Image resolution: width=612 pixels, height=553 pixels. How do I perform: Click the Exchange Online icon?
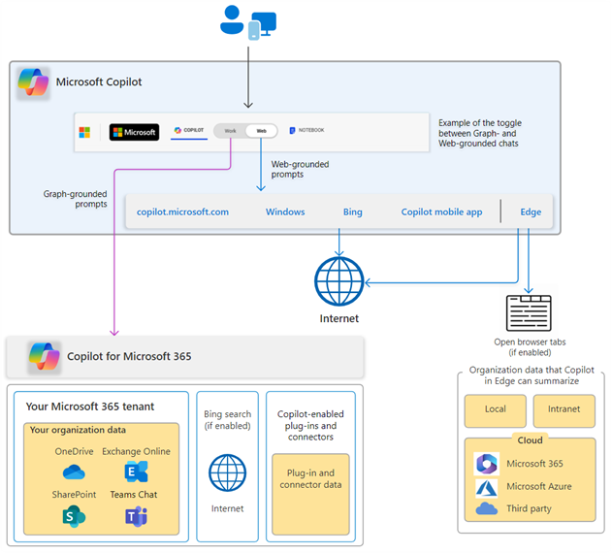pyautogui.click(x=136, y=472)
